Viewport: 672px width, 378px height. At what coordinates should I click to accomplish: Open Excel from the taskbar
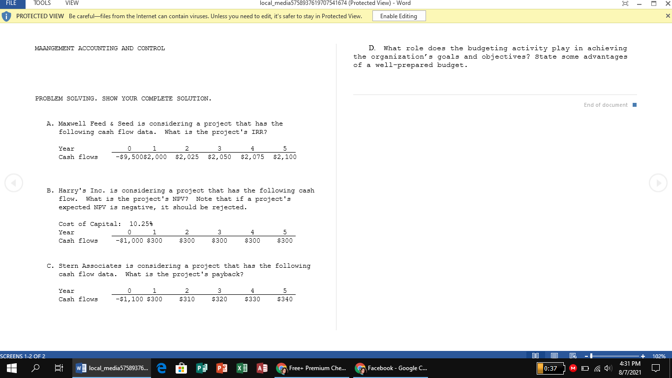click(x=242, y=368)
